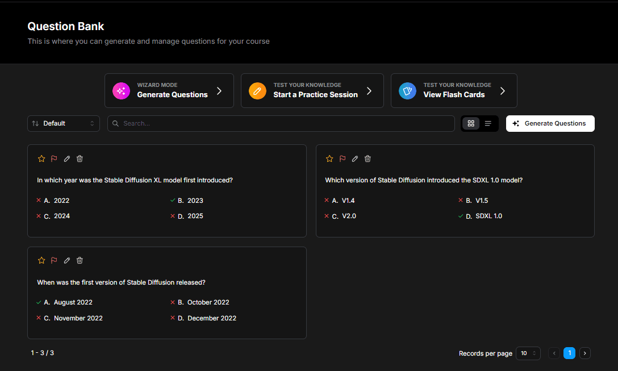618x371 pixels.
Task: Click the white Generate Questions button
Action: point(550,123)
